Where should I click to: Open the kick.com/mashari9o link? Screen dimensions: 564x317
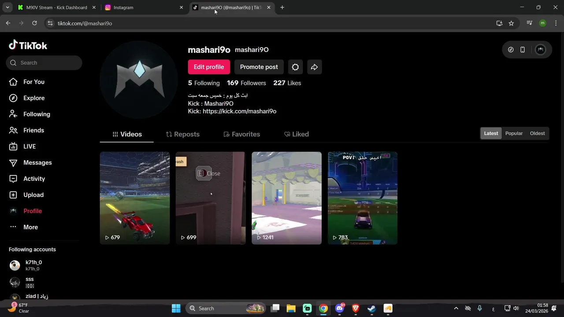[239, 111]
